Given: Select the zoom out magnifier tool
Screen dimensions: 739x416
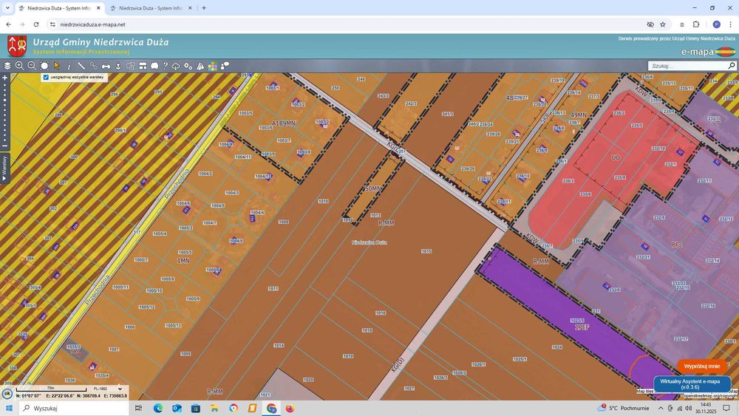Looking at the screenshot, I should pyautogui.click(x=32, y=66).
